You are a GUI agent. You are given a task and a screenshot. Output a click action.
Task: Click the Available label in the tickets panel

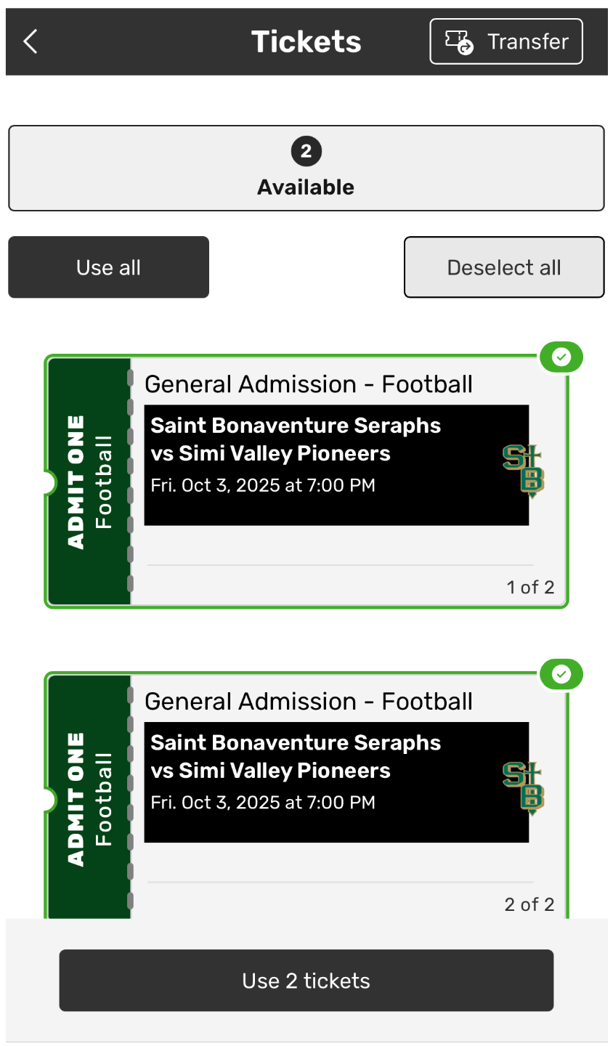(306, 187)
